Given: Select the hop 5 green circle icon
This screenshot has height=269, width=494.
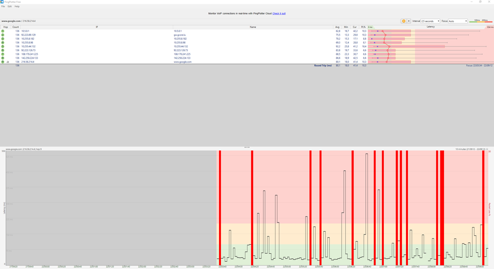Looking at the screenshot, I should point(3,46).
